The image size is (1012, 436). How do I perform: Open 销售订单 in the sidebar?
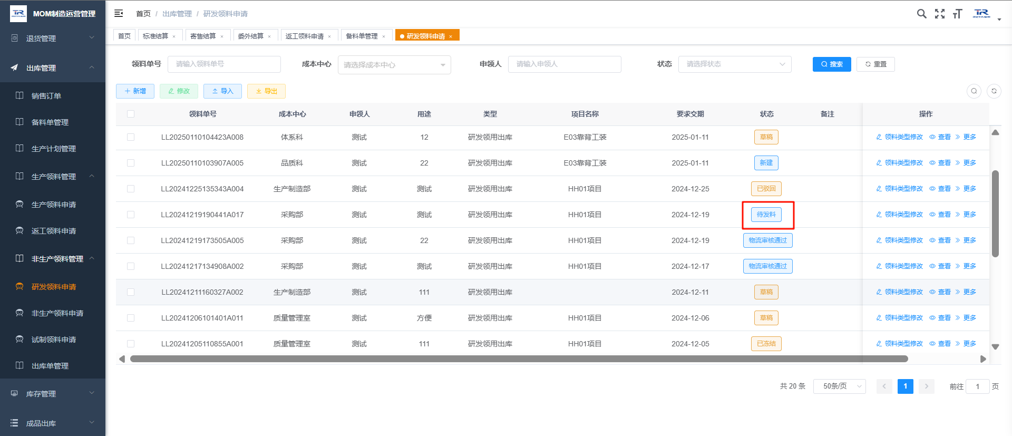[46, 96]
